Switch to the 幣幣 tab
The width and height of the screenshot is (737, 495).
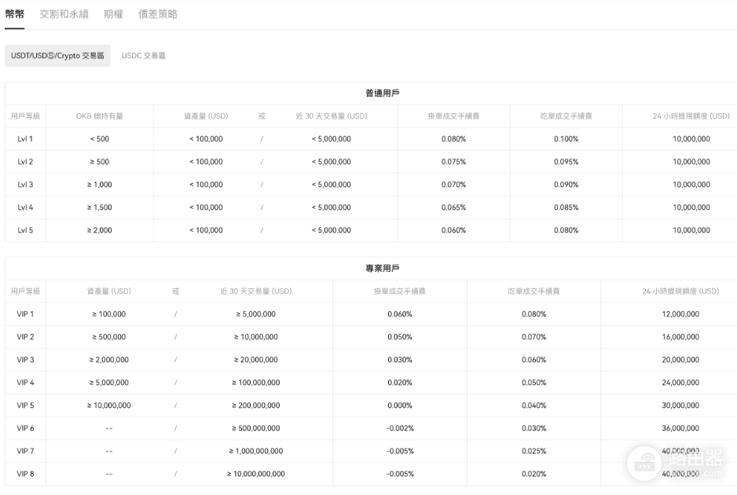15,14
